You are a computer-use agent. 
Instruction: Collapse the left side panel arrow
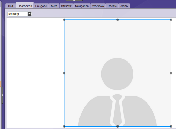(2, 95)
